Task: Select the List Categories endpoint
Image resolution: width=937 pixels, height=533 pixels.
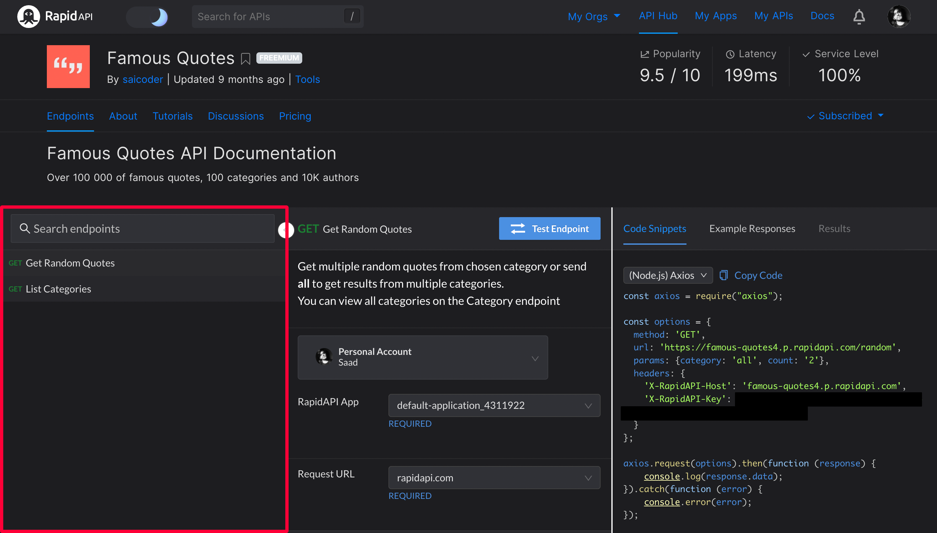Action: 58,289
